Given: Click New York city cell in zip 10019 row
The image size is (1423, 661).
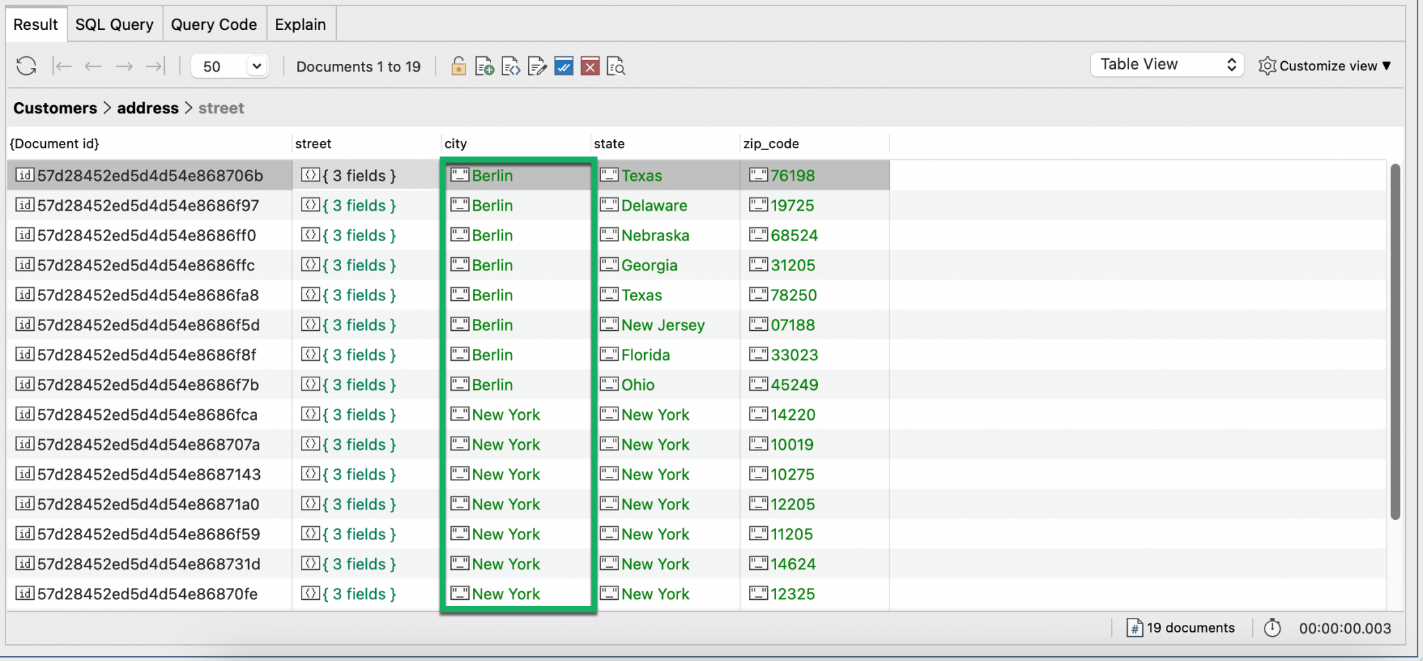Looking at the screenshot, I should click(516, 444).
